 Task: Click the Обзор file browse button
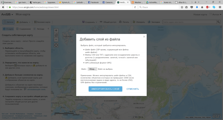92,69
